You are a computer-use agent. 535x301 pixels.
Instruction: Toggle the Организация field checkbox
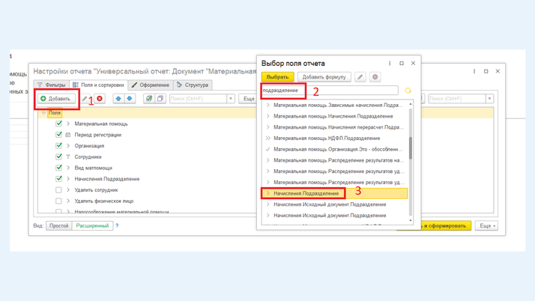(59, 146)
